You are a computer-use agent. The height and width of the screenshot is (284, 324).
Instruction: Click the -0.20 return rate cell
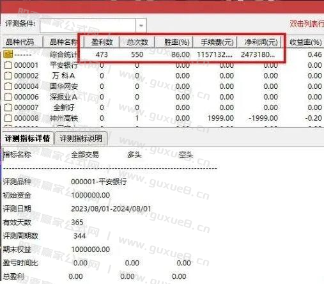click(313, 118)
